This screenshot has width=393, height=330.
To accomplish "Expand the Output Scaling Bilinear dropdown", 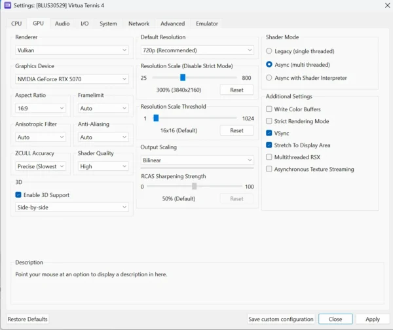I will click(x=197, y=160).
